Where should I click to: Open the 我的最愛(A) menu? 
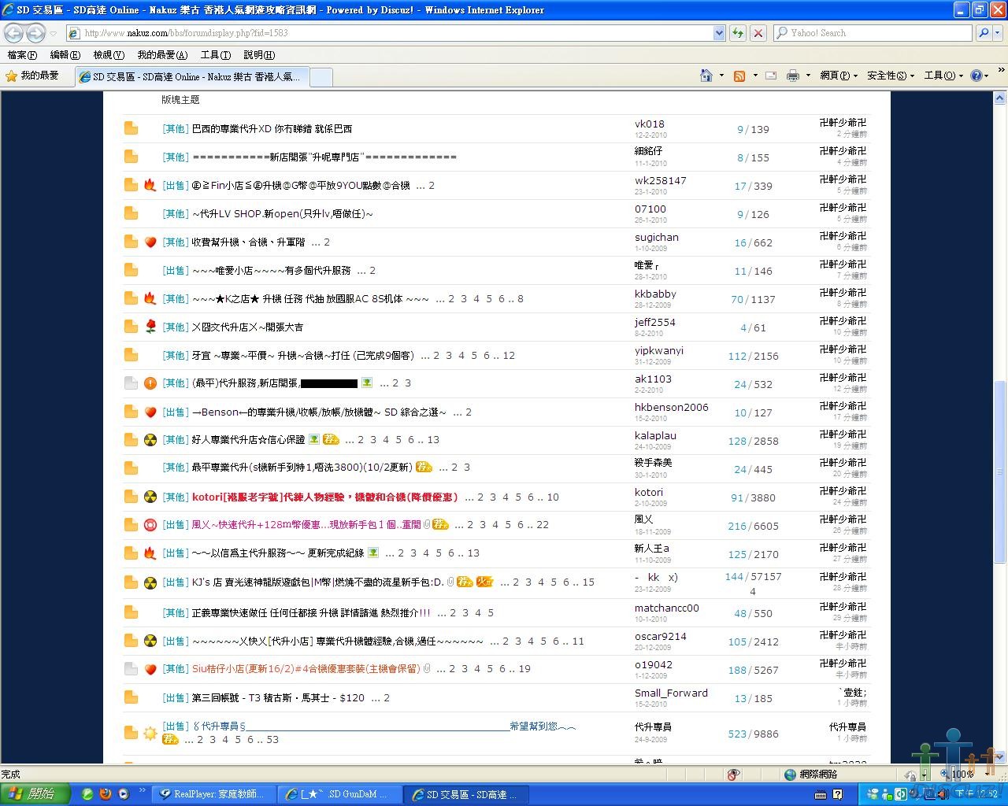(161, 55)
